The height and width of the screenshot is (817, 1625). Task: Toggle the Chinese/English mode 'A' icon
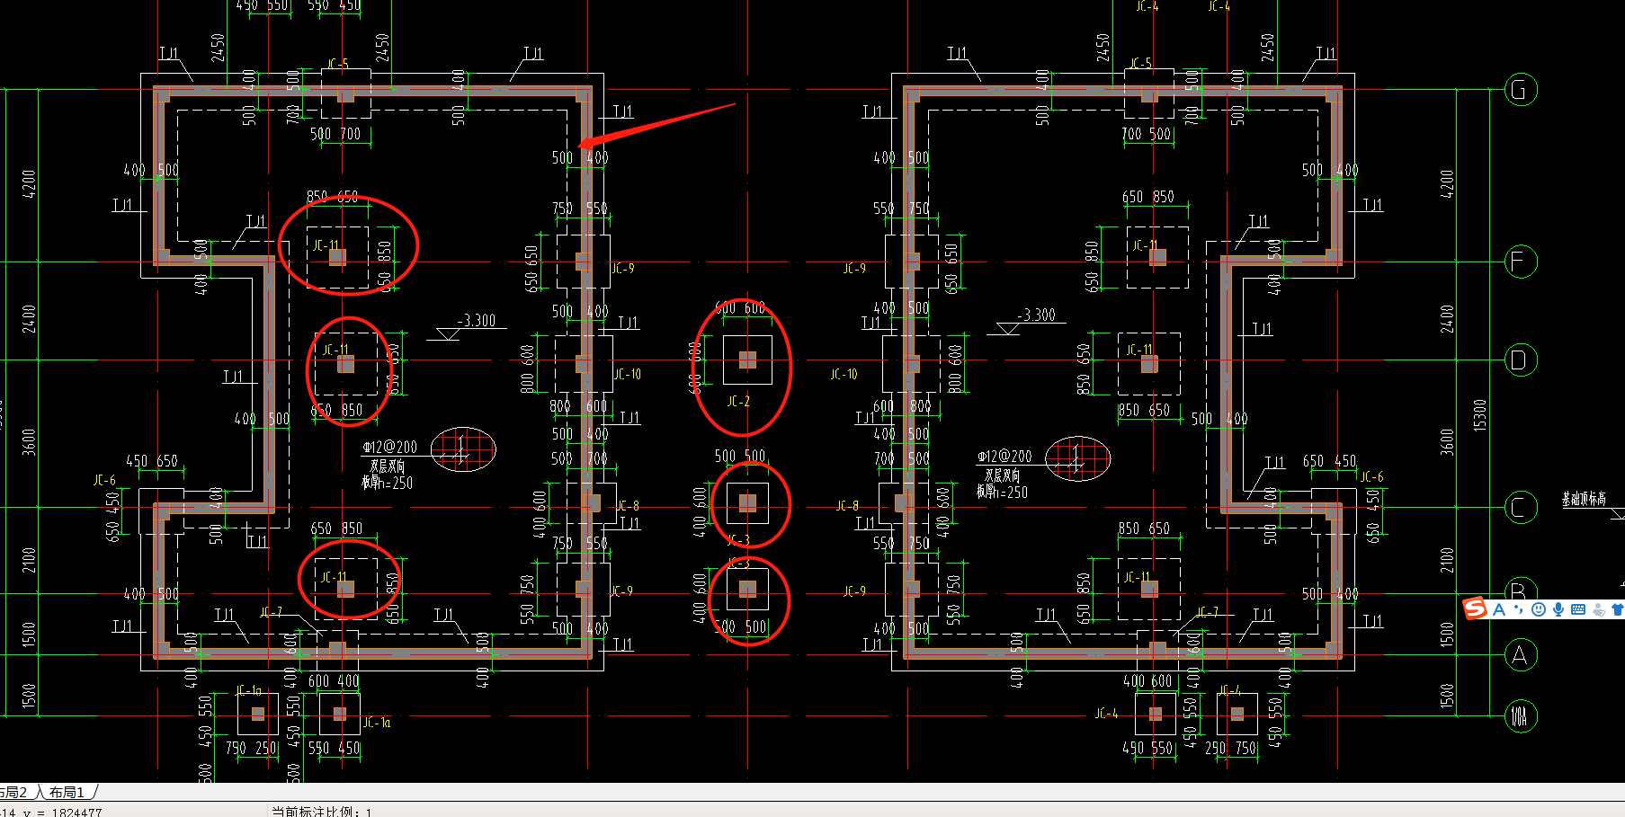pos(1498,609)
